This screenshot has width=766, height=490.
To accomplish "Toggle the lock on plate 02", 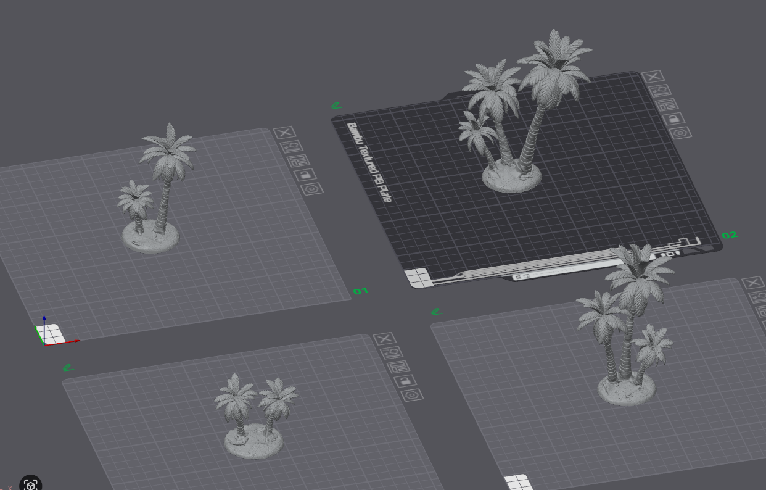I will tap(673, 118).
